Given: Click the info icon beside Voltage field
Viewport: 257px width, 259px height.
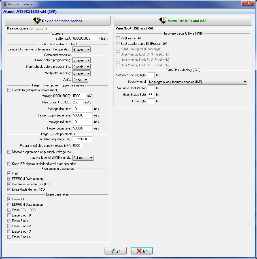Looking at the screenshot, I should (93, 96).
